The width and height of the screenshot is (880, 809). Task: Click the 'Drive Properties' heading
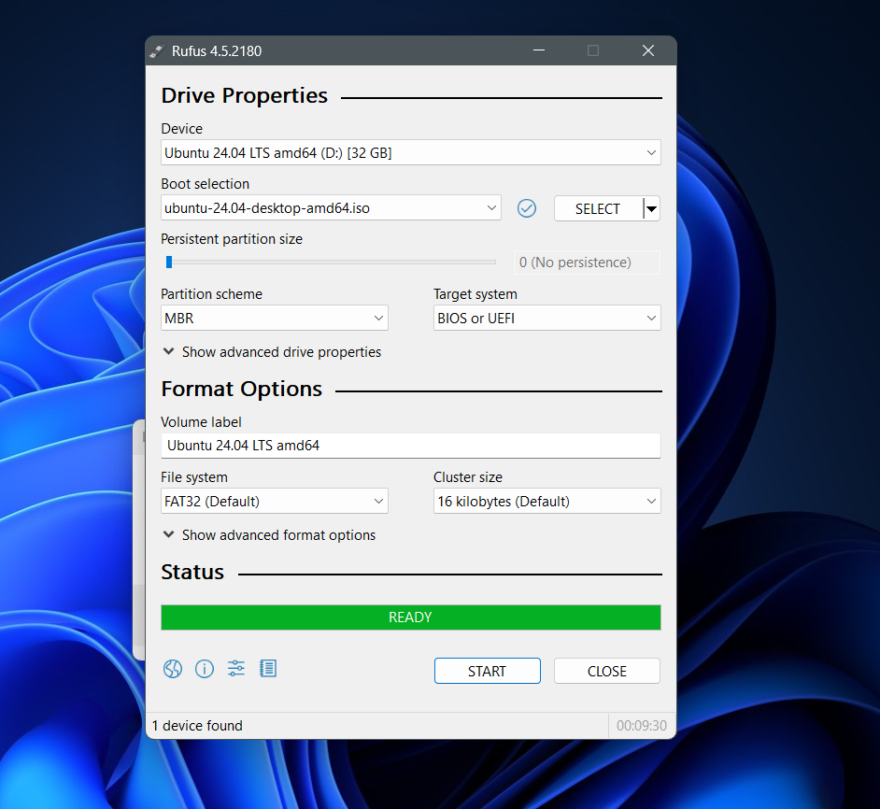[244, 96]
